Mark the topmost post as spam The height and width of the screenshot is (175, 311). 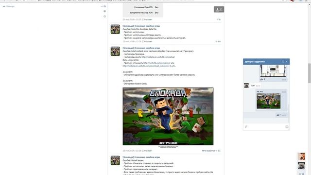tap(148, 19)
